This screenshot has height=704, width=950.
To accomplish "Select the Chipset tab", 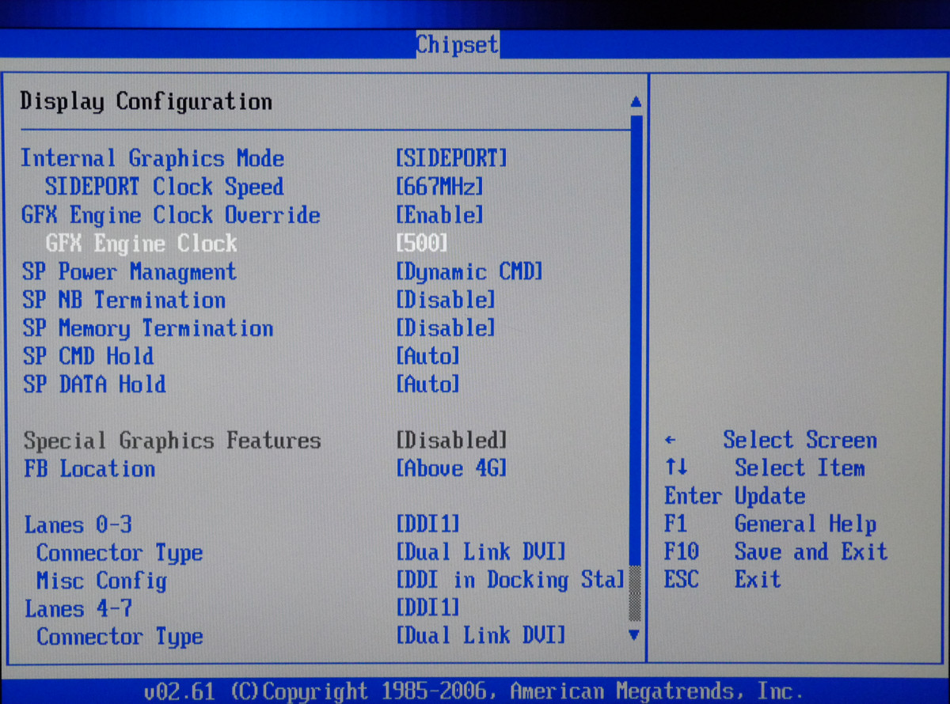I will point(458,44).
